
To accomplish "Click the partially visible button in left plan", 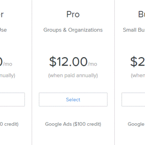I will pos(12,99).
